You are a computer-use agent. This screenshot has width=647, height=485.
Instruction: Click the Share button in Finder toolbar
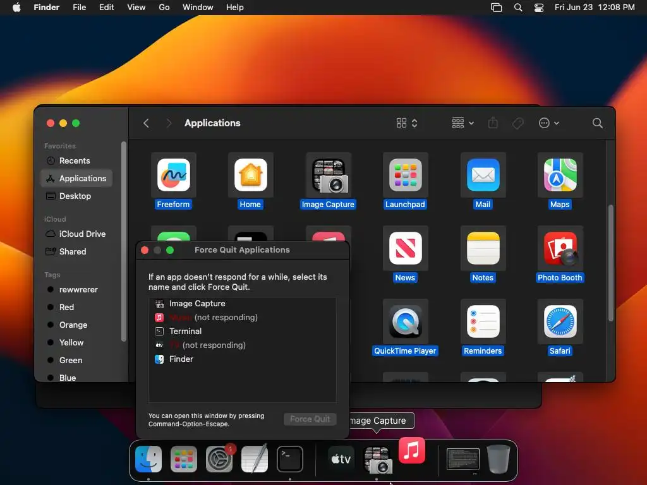[493, 123]
